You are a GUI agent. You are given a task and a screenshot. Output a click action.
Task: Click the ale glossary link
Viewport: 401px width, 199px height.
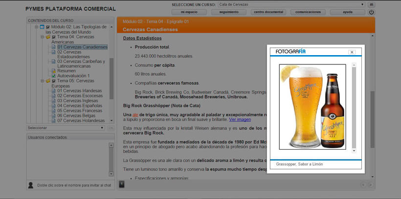[x=135, y=115]
